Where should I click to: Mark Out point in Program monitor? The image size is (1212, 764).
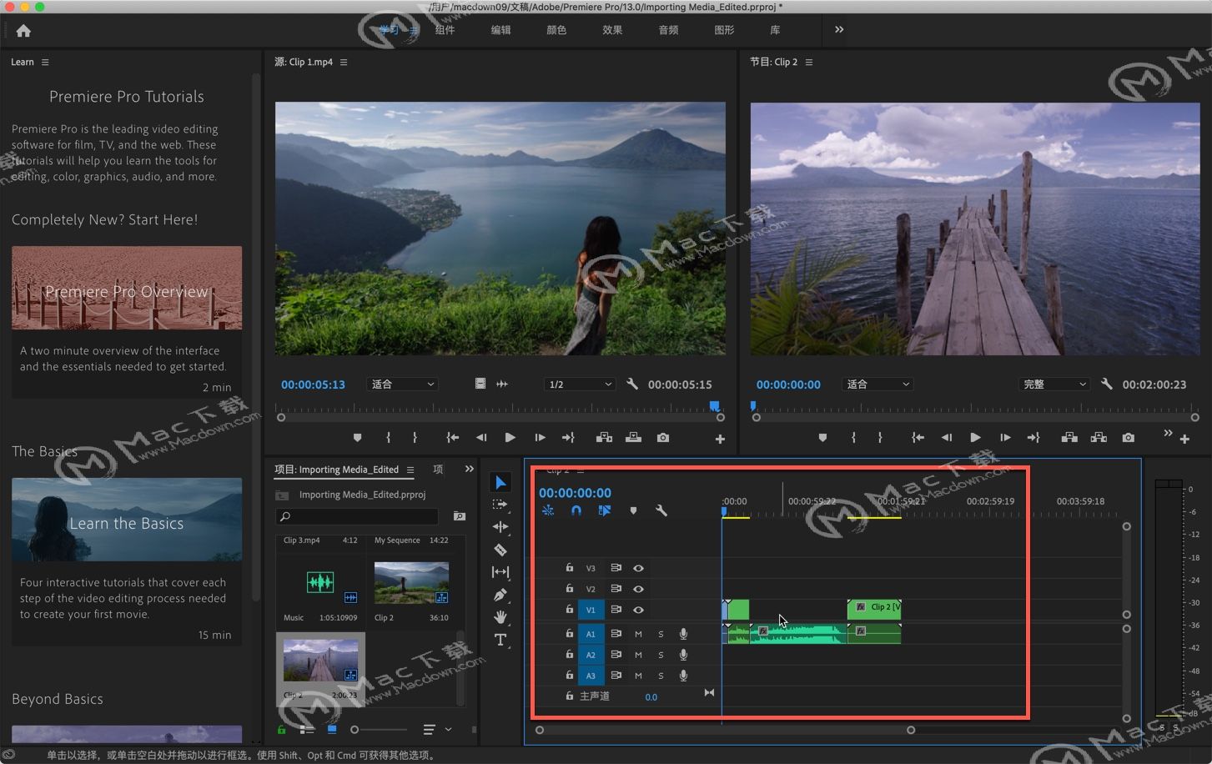(880, 438)
